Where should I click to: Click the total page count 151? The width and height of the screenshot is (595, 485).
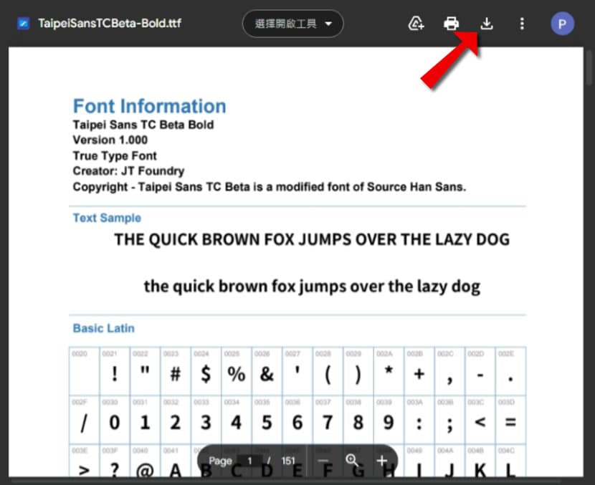pyautogui.click(x=288, y=461)
